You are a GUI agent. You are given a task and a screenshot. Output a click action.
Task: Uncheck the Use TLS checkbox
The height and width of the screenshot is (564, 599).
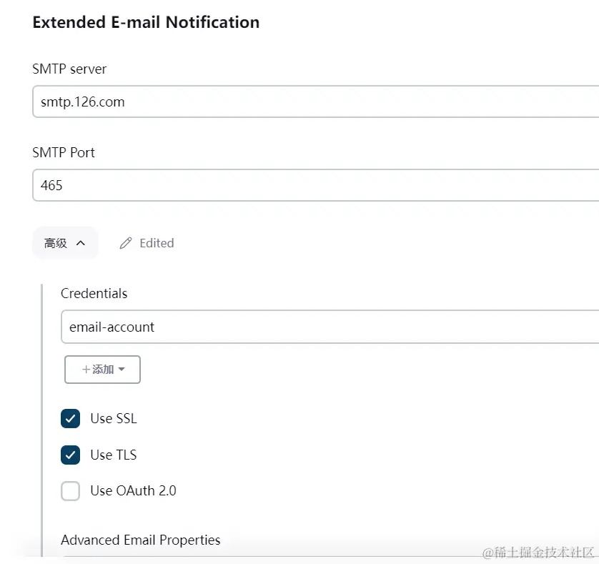pos(70,455)
